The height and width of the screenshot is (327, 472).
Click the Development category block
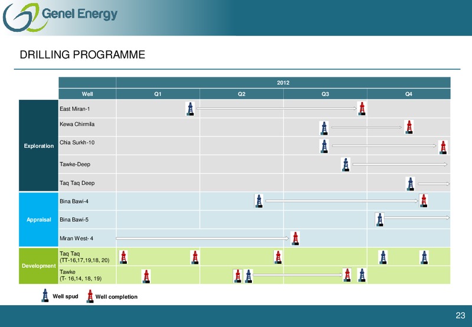[38, 266]
